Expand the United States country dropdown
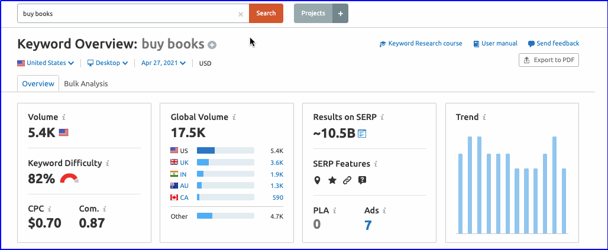Screen dimensions: 608x250 click(46, 63)
